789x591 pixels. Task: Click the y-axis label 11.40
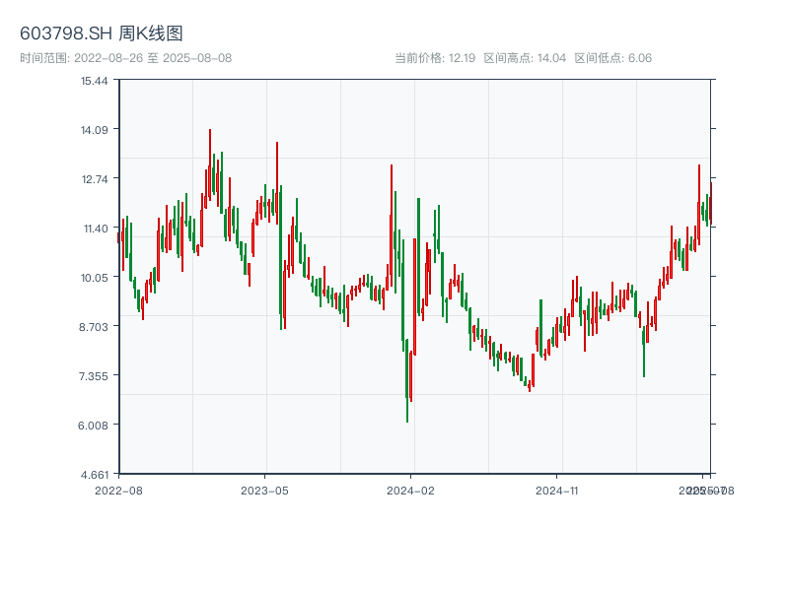point(95,229)
